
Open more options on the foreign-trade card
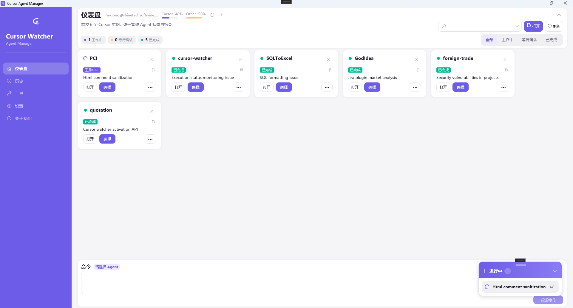[x=504, y=87]
